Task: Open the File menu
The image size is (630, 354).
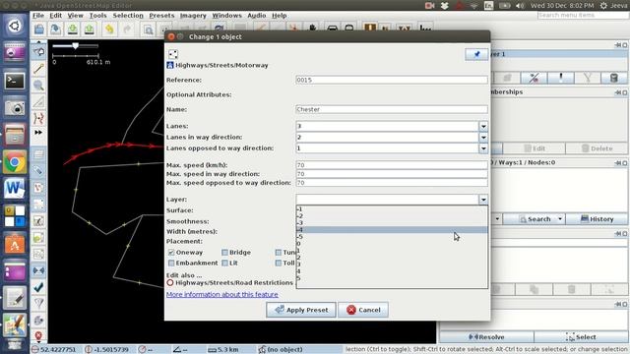Action: click(x=38, y=16)
